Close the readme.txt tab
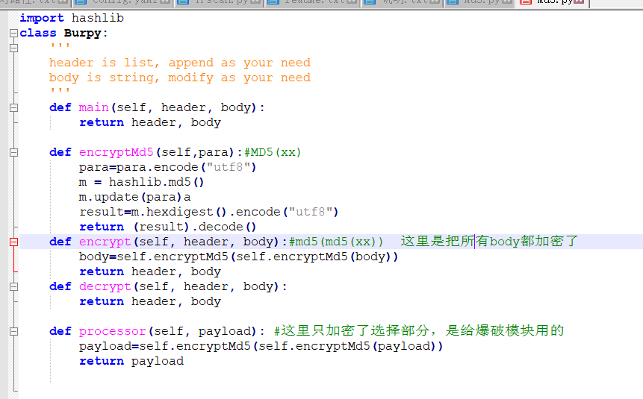This screenshot has height=399, width=643. click(x=352, y=2)
